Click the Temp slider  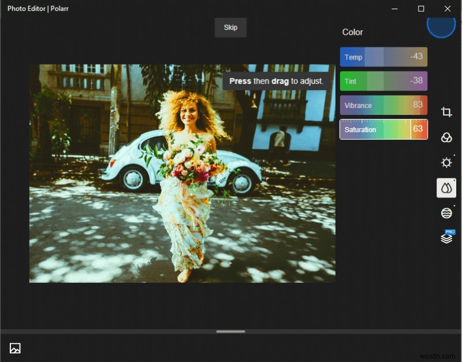383,57
